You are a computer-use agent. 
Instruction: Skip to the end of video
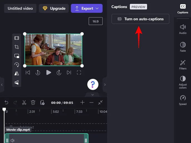click(x=69, y=72)
